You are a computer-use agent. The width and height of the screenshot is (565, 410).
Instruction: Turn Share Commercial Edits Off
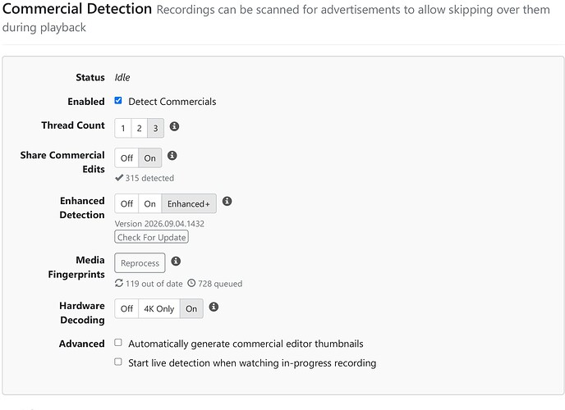point(126,158)
